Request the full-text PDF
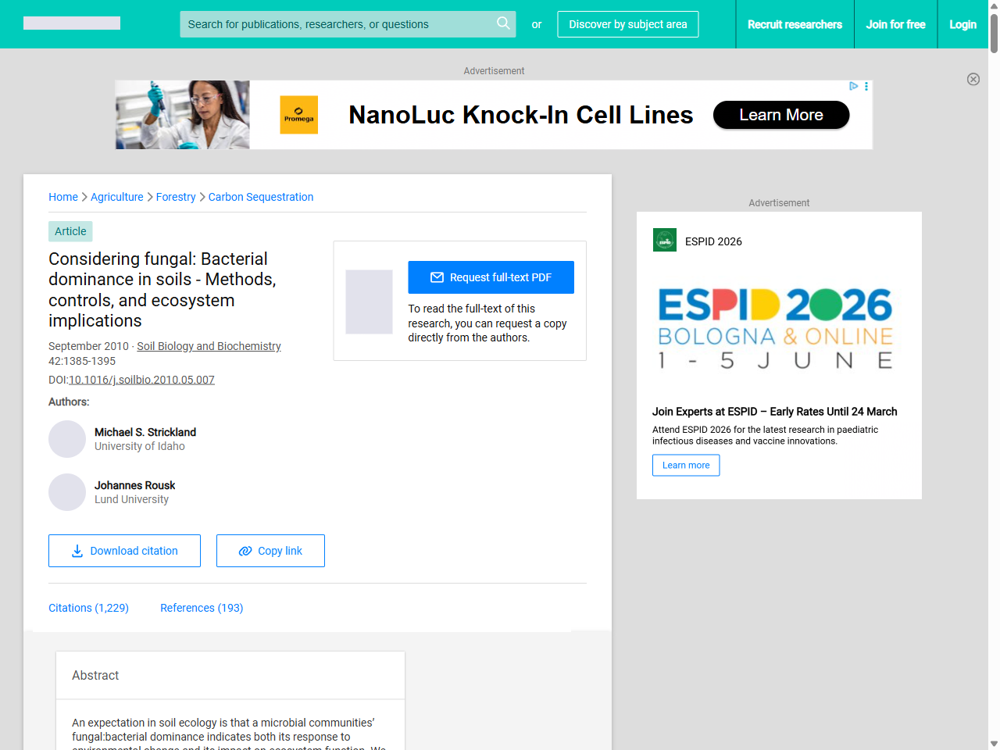The height and width of the screenshot is (750, 1000). click(491, 277)
